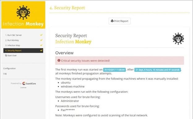193x119 pixels.
Task: Click the GuardiCore logo
Action: coord(29,83)
